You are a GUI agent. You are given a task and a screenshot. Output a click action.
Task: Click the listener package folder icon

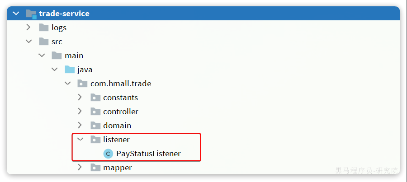pyautogui.click(x=95, y=140)
